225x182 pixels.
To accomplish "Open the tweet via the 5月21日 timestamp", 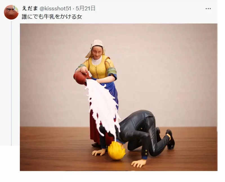I will click(x=85, y=9).
